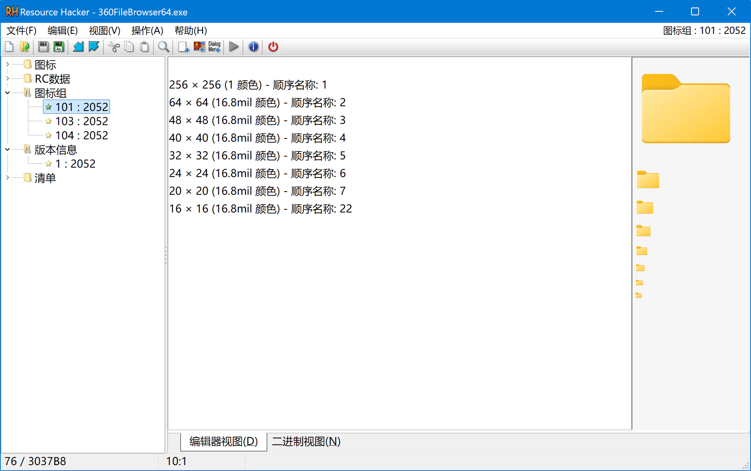Viewport: 751px width, 471px height.
Task: Select icon group 103 : 2052
Action: [x=81, y=121]
